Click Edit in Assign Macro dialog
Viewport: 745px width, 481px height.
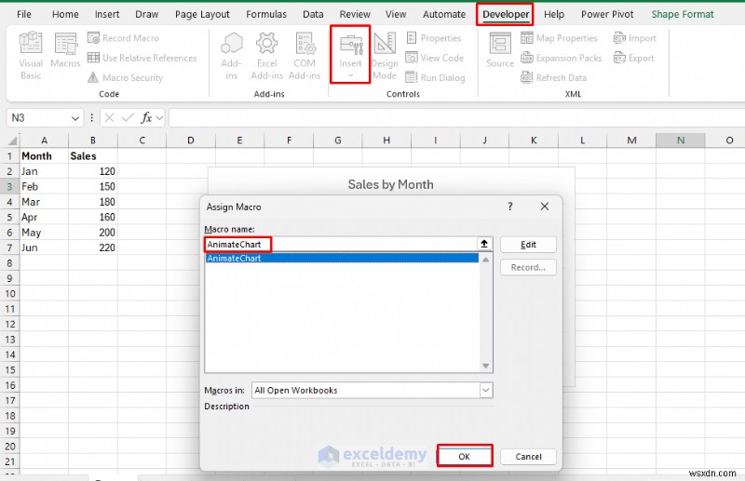[528, 245]
